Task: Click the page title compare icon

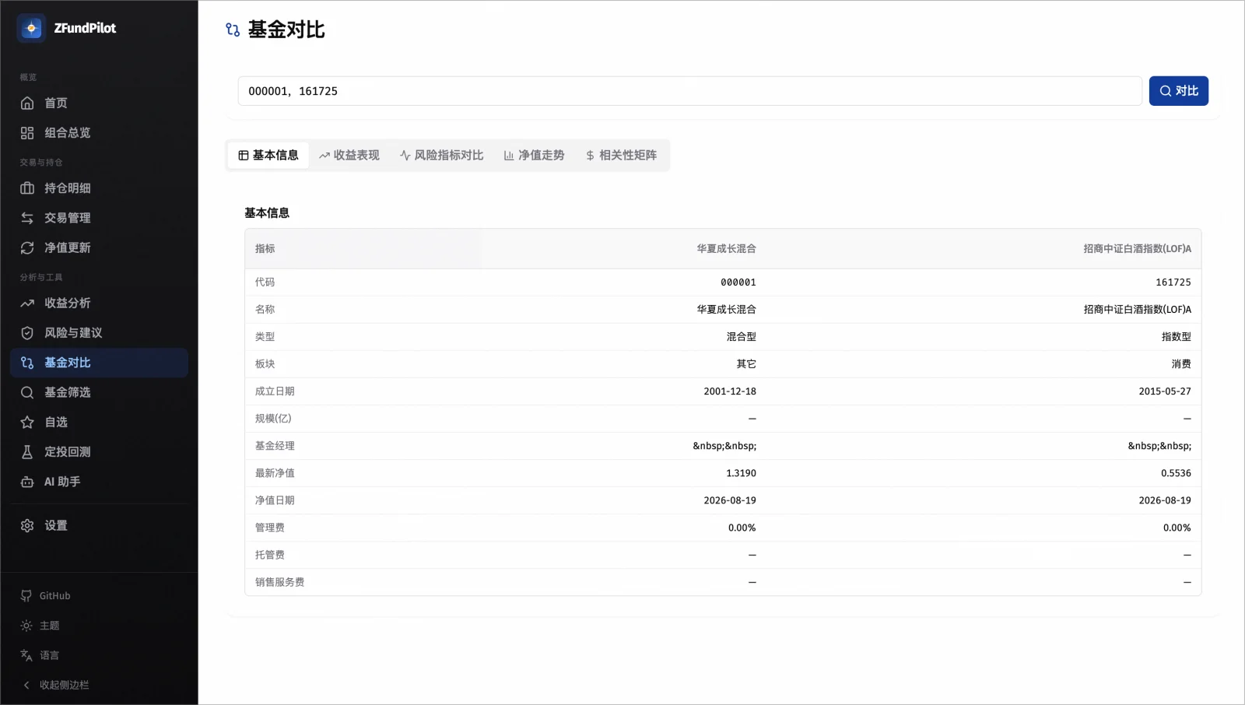Action: (x=233, y=30)
